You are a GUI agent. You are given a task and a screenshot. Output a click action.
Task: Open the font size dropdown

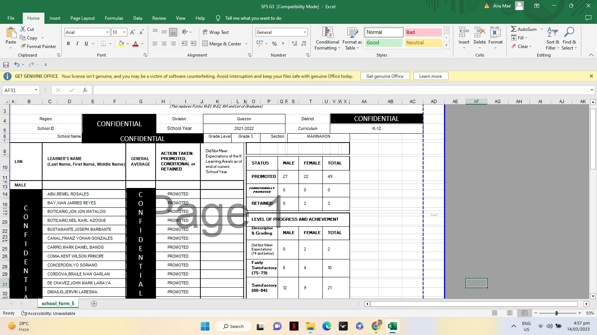pyautogui.click(x=125, y=32)
